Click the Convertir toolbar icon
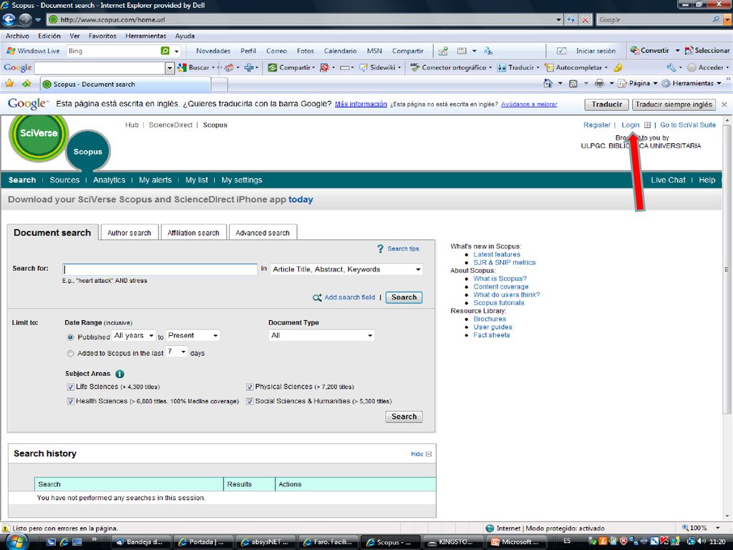The height and width of the screenshot is (550, 733). tap(634, 51)
